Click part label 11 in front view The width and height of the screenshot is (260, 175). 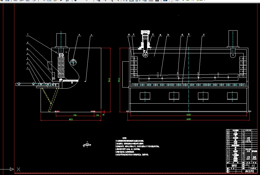tap(133, 34)
